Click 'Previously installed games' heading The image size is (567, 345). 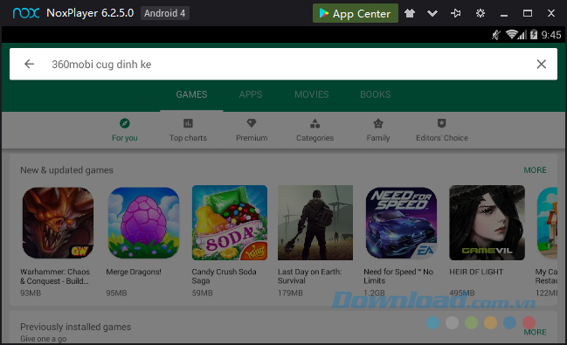(x=76, y=327)
